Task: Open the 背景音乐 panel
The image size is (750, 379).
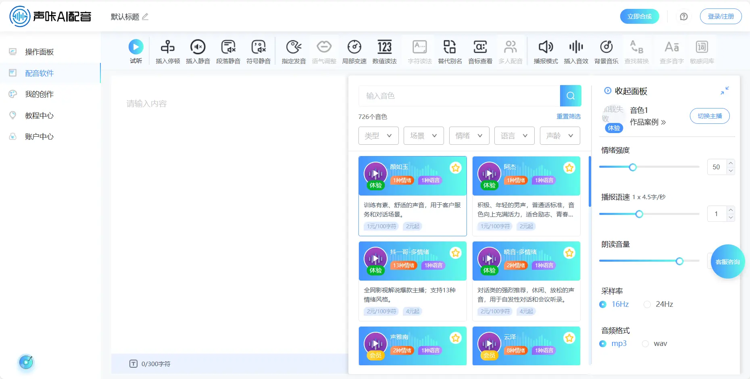Action: [606, 50]
